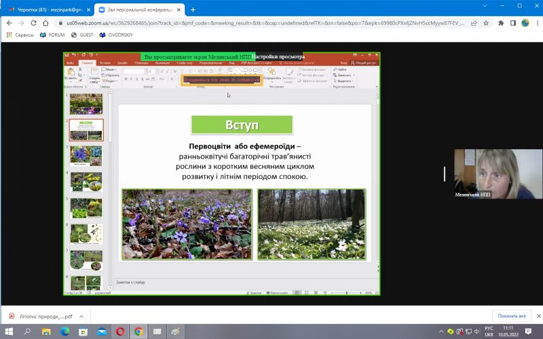Open the Mail app in the taskbar
Viewport: 543px width, 339px height.
pyautogui.click(x=102, y=332)
